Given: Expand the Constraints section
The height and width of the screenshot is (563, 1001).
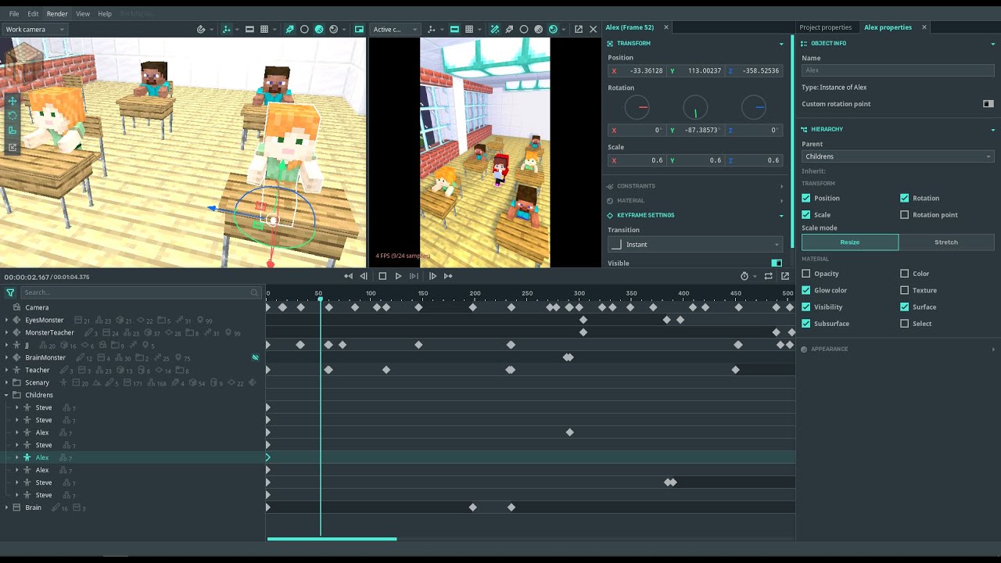Looking at the screenshot, I should click(695, 186).
